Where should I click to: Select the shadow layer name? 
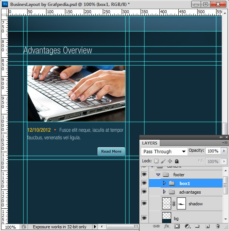click(196, 204)
